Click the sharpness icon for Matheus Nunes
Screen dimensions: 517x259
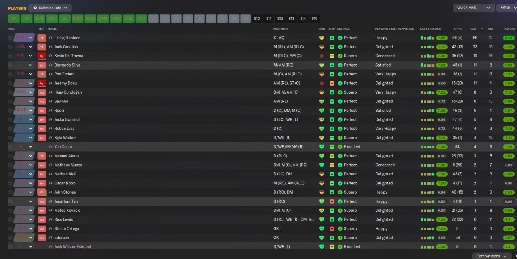pyautogui.click(x=332, y=165)
